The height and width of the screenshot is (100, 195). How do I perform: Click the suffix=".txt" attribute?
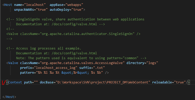pos(92,68)
